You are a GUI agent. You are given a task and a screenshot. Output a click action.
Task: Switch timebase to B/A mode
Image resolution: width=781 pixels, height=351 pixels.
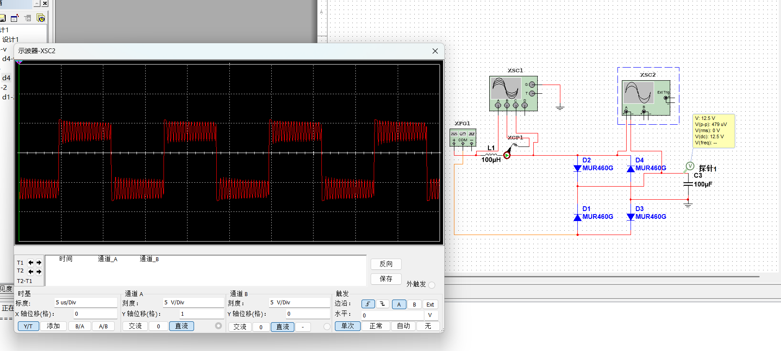80,326
